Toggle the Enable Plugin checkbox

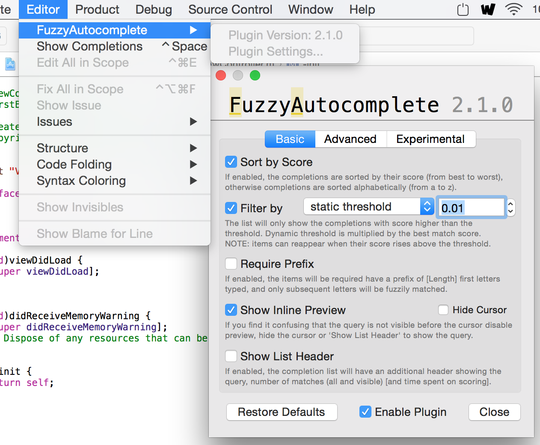pyautogui.click(x=365, y=412)
